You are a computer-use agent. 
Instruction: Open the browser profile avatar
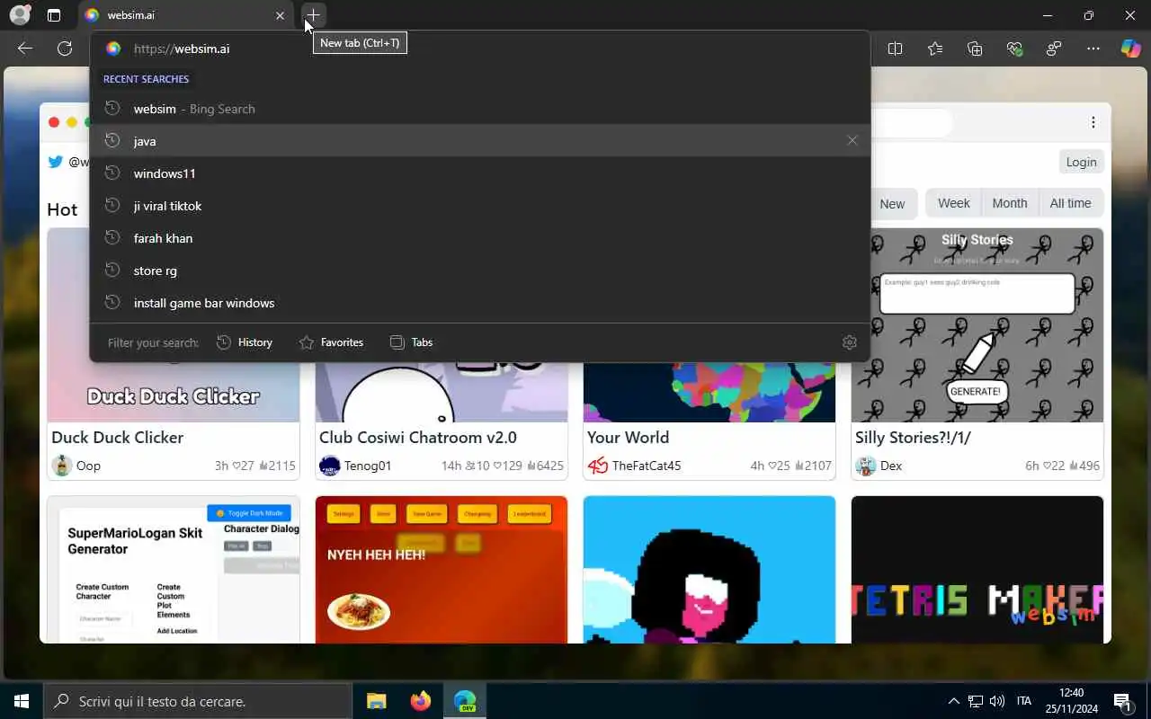20,15
